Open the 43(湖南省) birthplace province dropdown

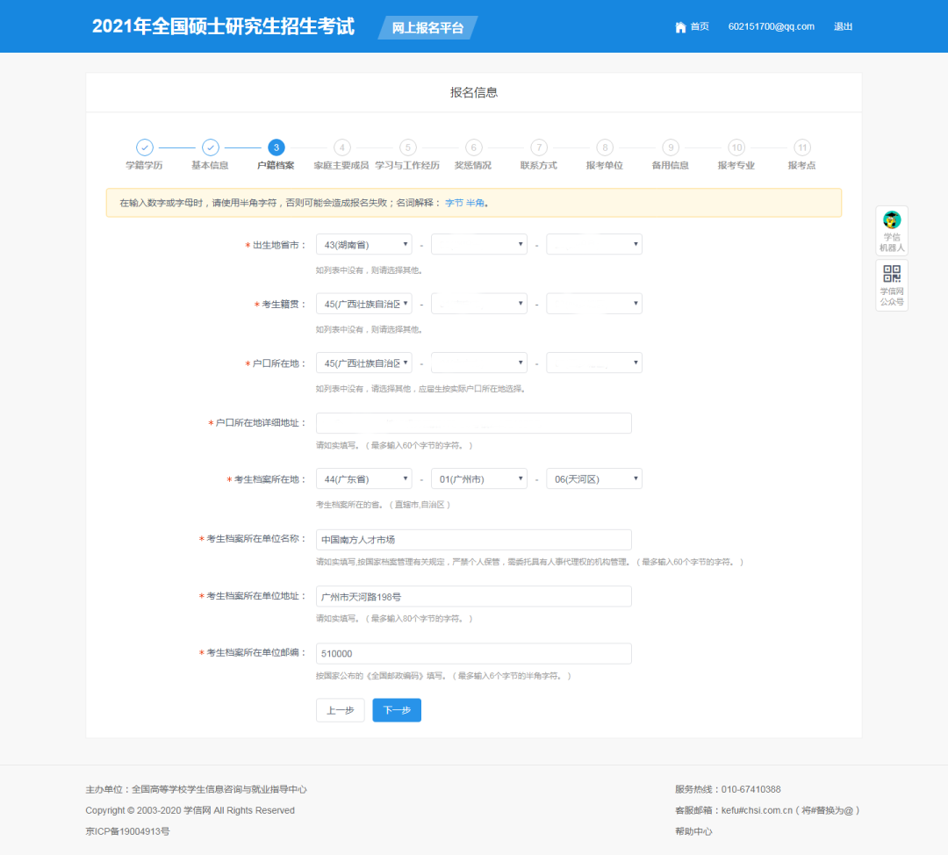click(x=363, y=244)
